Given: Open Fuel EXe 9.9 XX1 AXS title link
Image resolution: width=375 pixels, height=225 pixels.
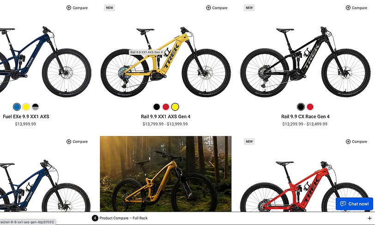Looking at the screenshot, I should 26,116.
